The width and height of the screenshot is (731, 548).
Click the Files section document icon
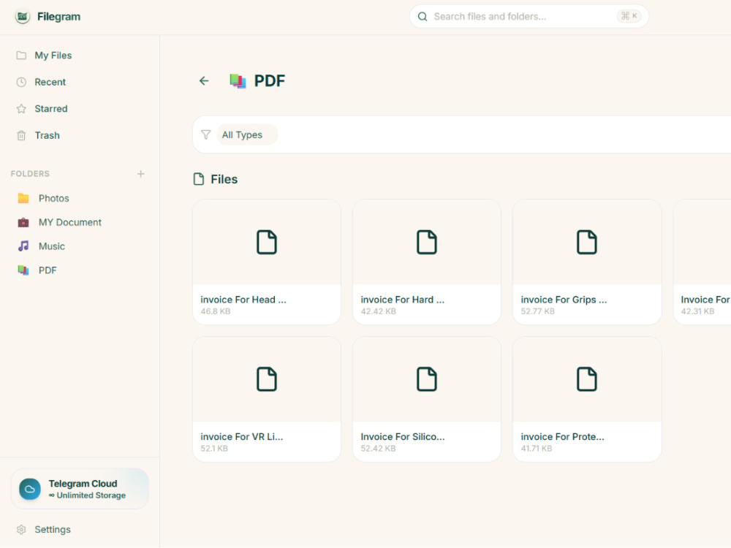(199, 180)
